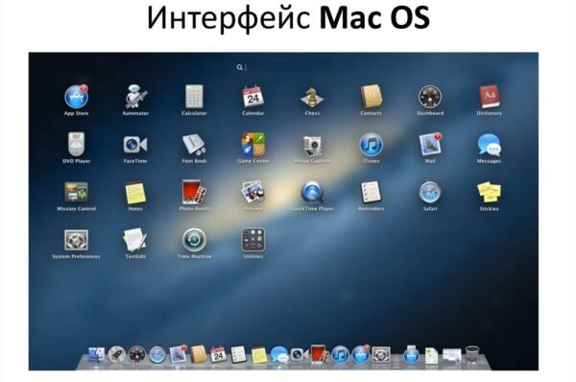Open Reminders from the Dock
Viewport: 576px width, 382px height.
(x=238, y=355)
